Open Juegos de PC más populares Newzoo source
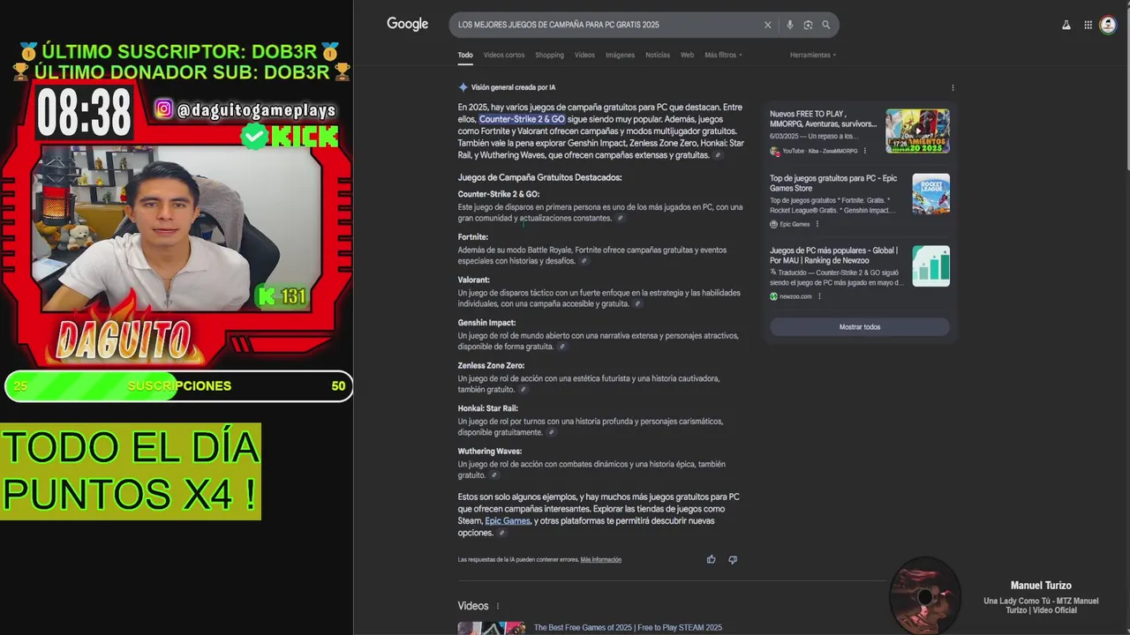Viewport: 1130px width, 635px height. point(833,255)
